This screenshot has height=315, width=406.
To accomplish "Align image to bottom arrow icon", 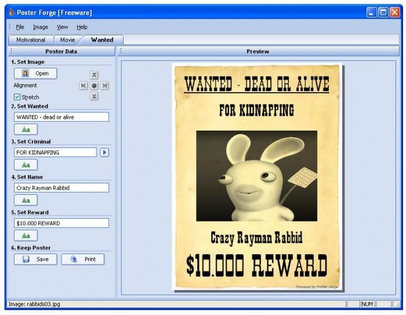I will [x=94, y=96].
